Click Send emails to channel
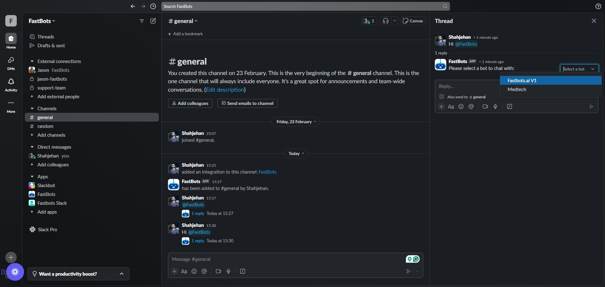605x287 pixels. click(x=247, y=103)
